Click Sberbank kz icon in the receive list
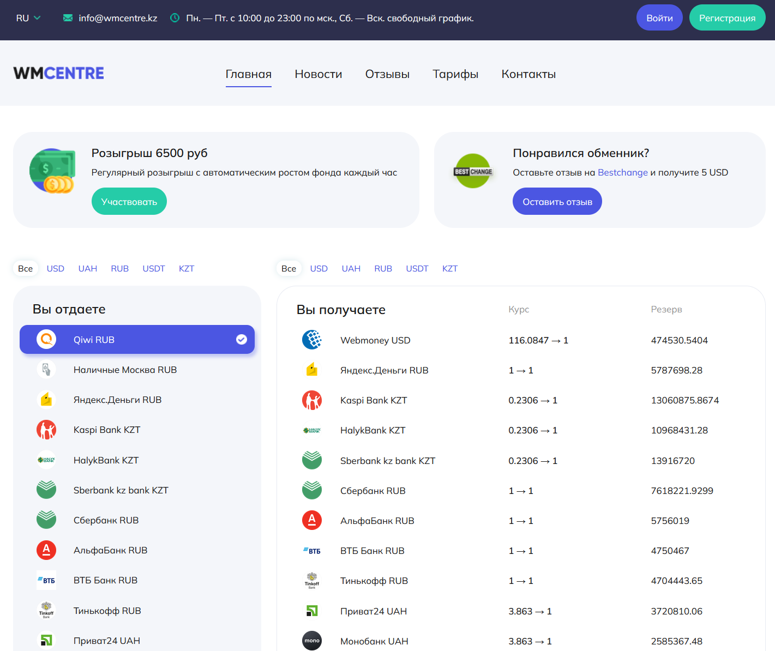Screen dimensions: 775x651 coord(312,461)
